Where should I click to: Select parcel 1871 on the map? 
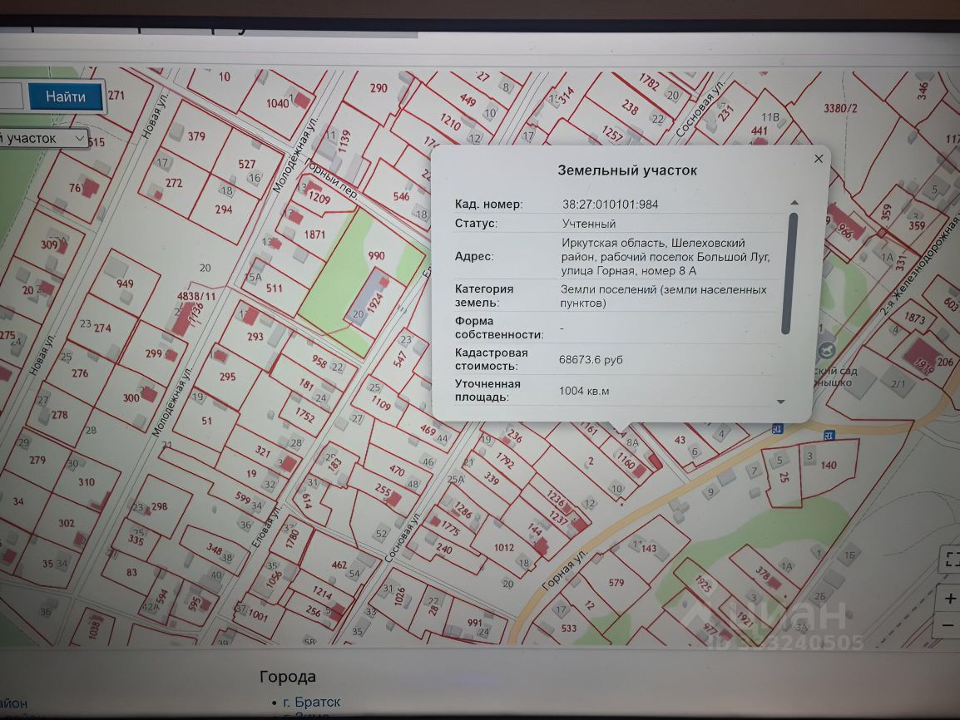314,234
